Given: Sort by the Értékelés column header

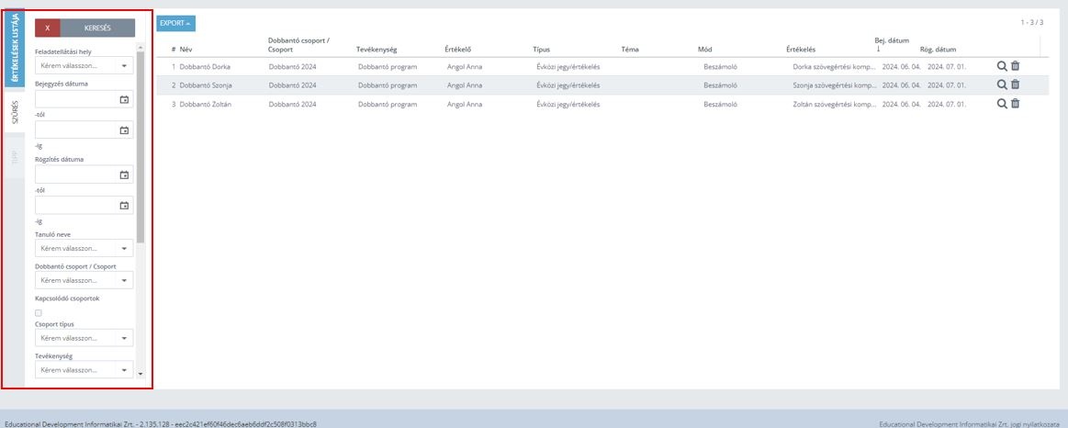Looking at the screenshot, I should 801,50.
